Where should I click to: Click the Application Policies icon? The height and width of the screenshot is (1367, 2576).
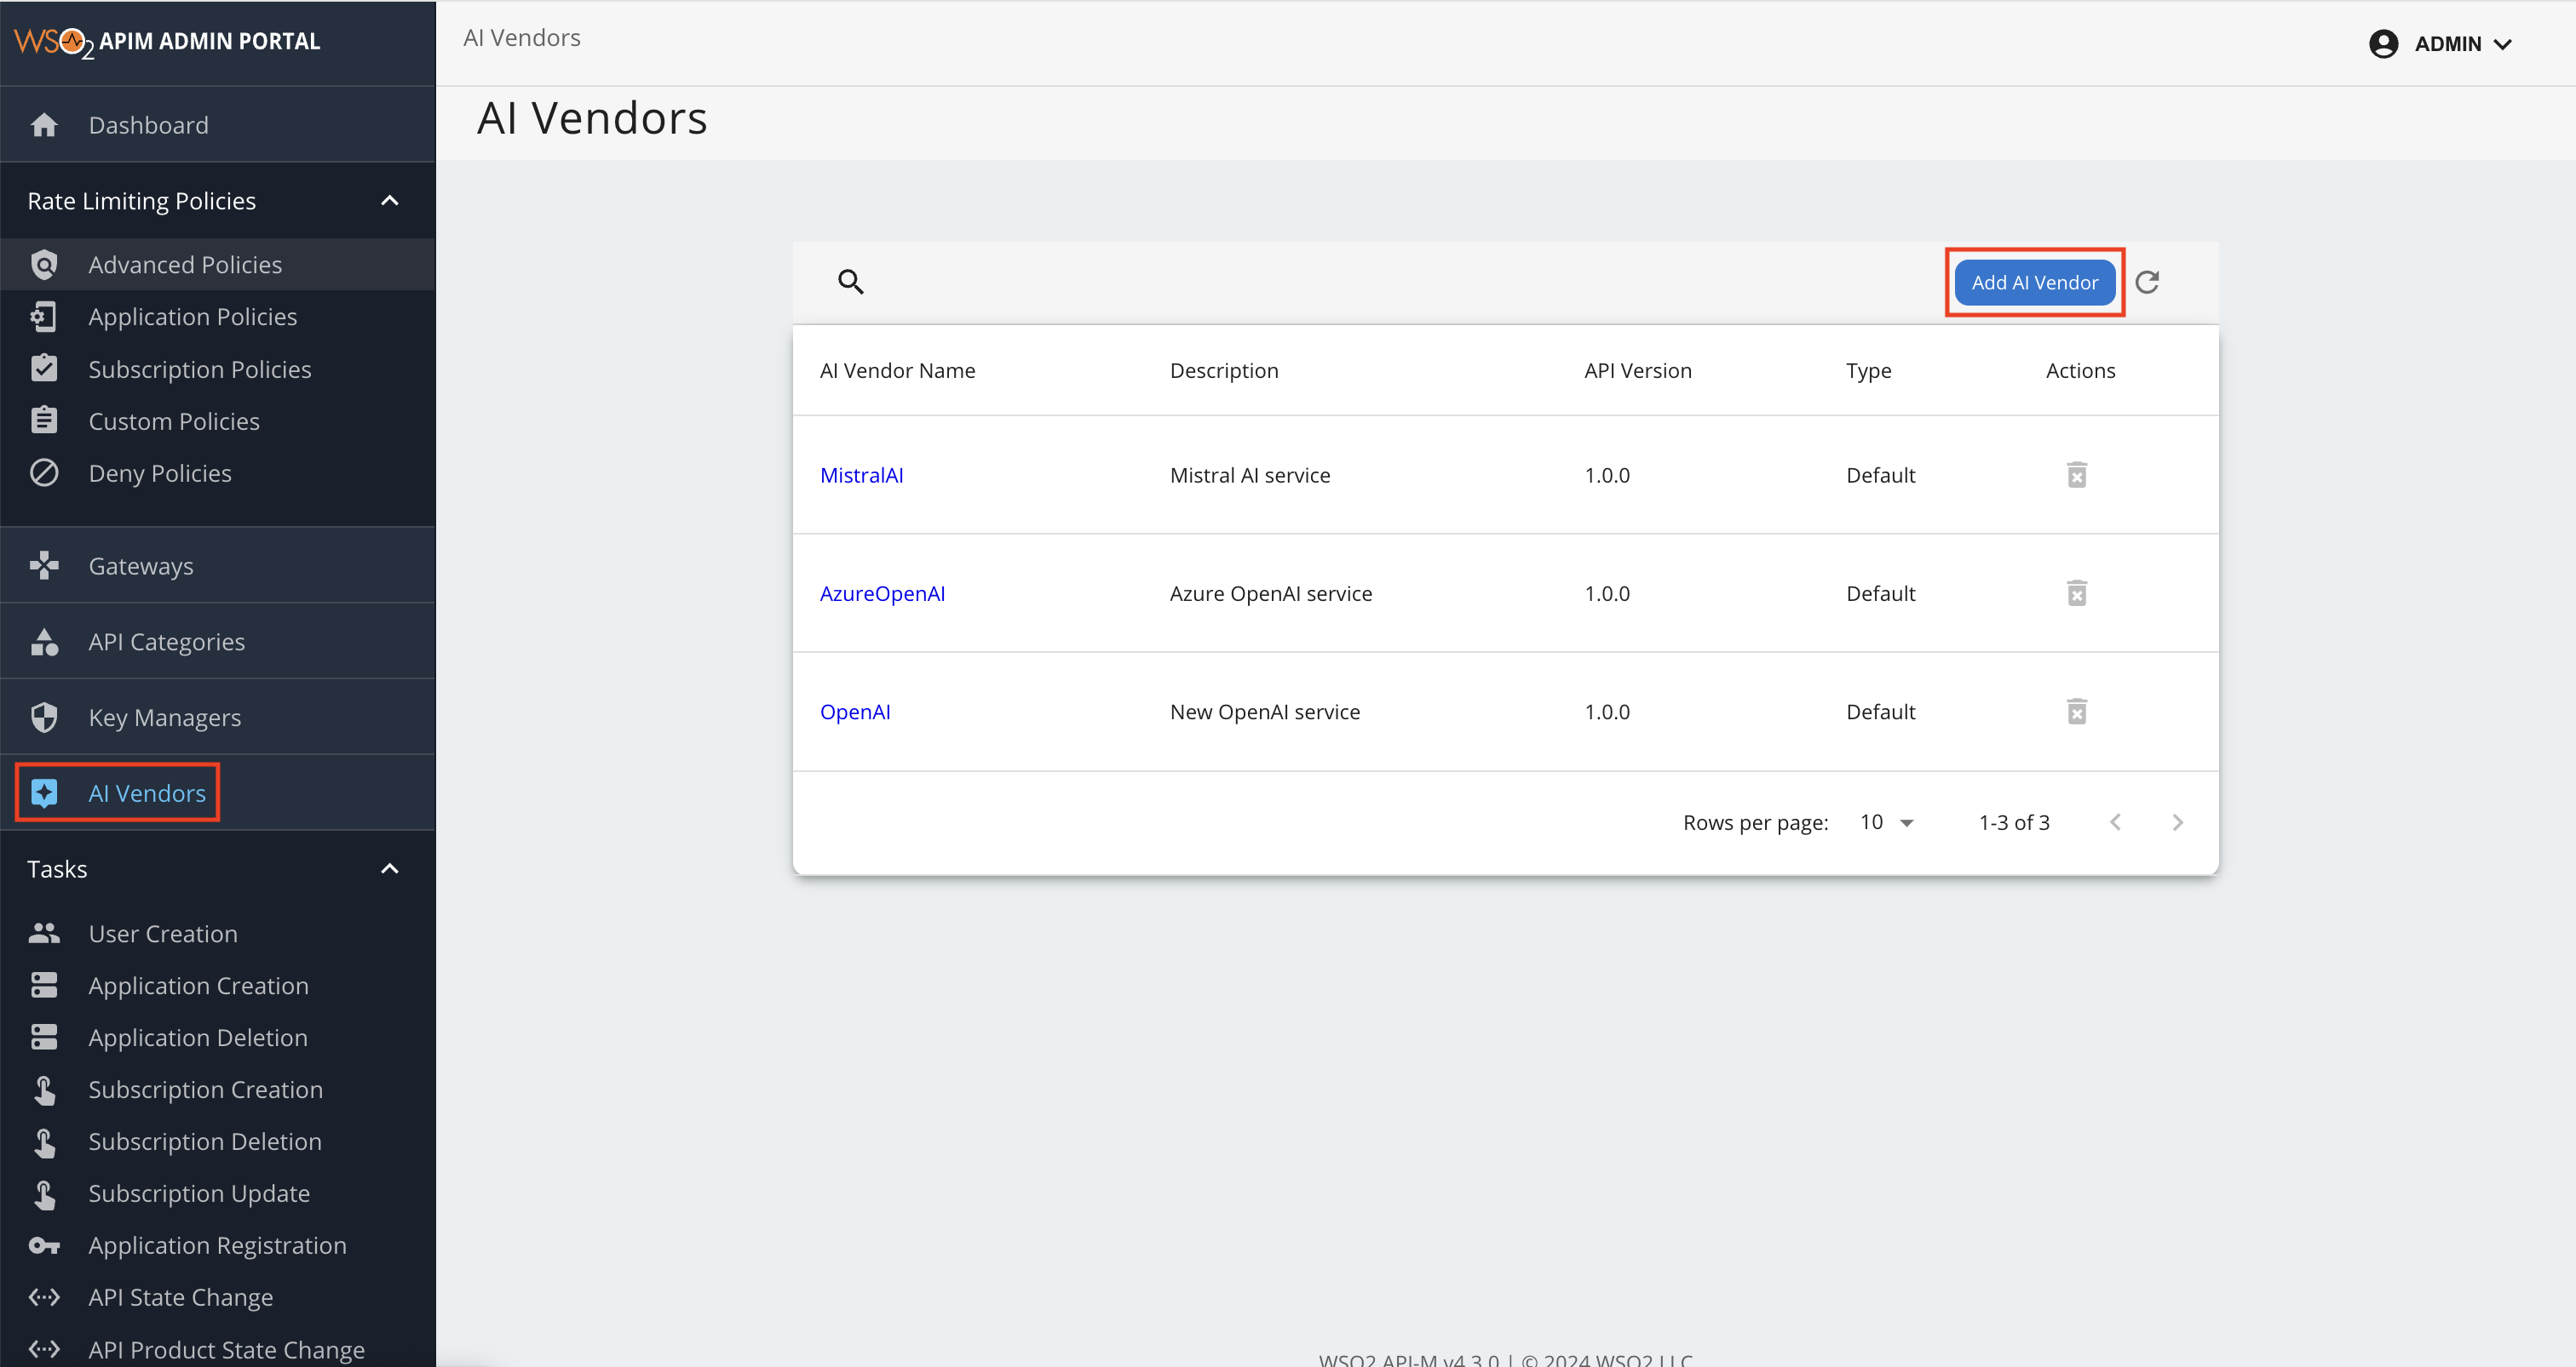(44, 317)
